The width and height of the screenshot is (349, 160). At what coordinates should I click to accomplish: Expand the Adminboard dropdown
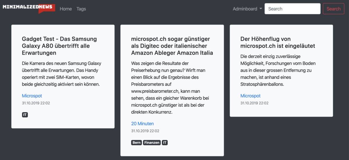tap(247, 9)
